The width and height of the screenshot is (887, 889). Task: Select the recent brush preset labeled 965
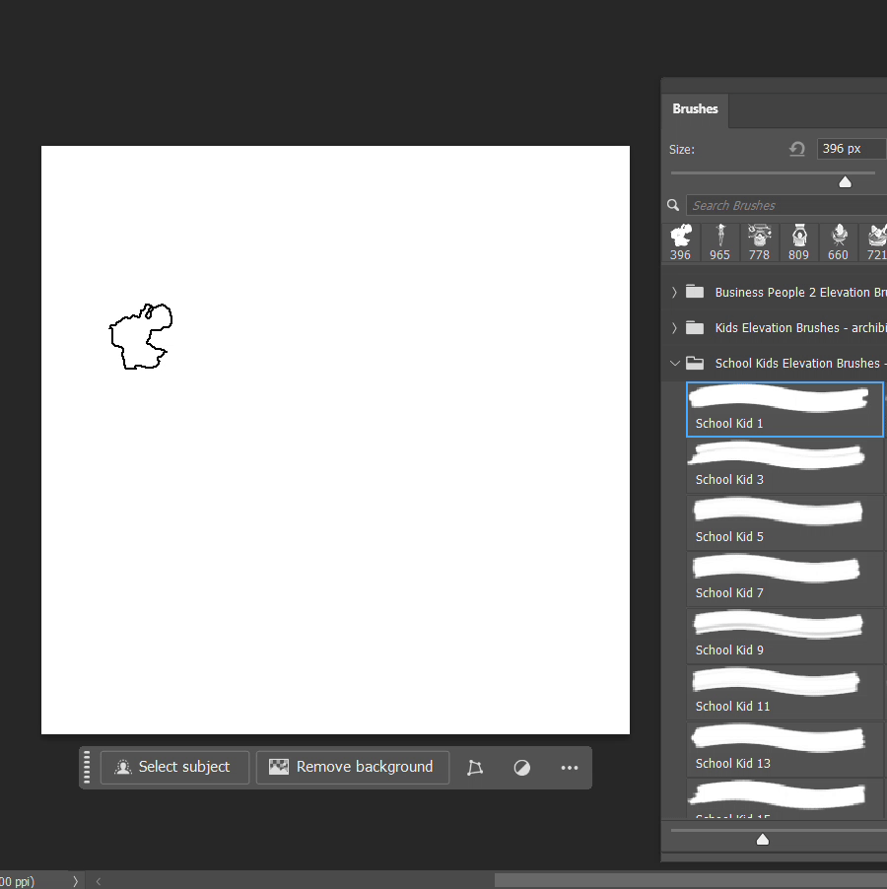coord(720,241)
